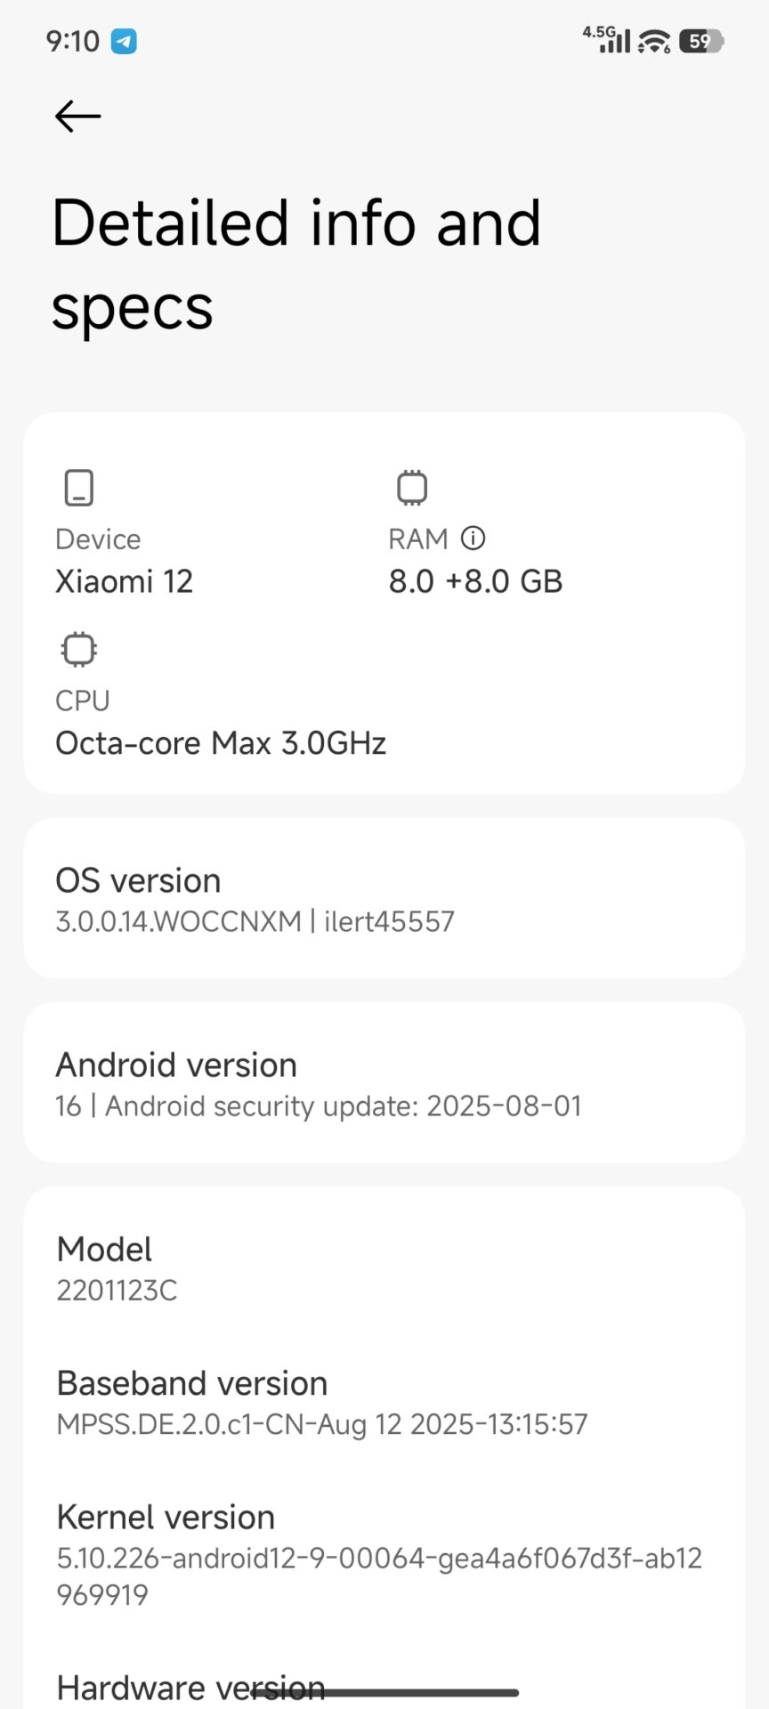The height and width of the screenshot is (1709, 769).
Task: Tap the Telegram notification icon
Action: [124, 41]
